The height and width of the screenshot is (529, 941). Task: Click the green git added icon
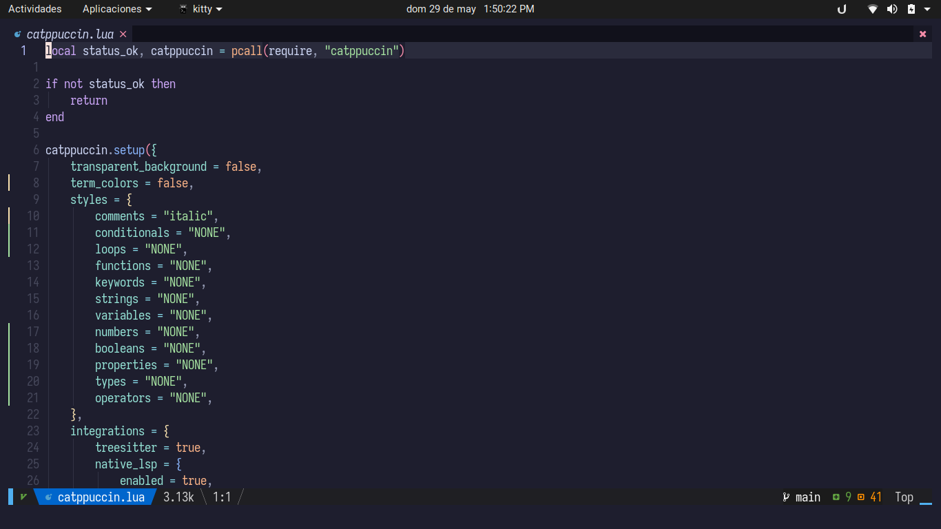point(836,497)
